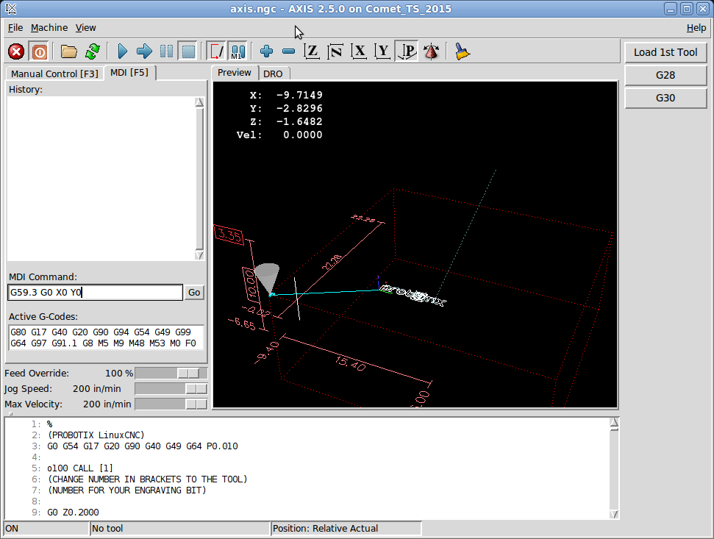Clear live plot with brush icon
Image resolution: width=714 pixels, height=539 pixels.
[462, 51]
